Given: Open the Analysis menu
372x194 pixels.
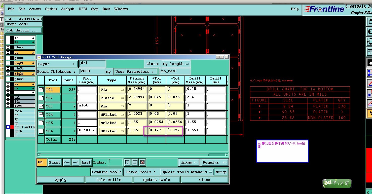Looking at the screenshot, I should tap(68, 9).
